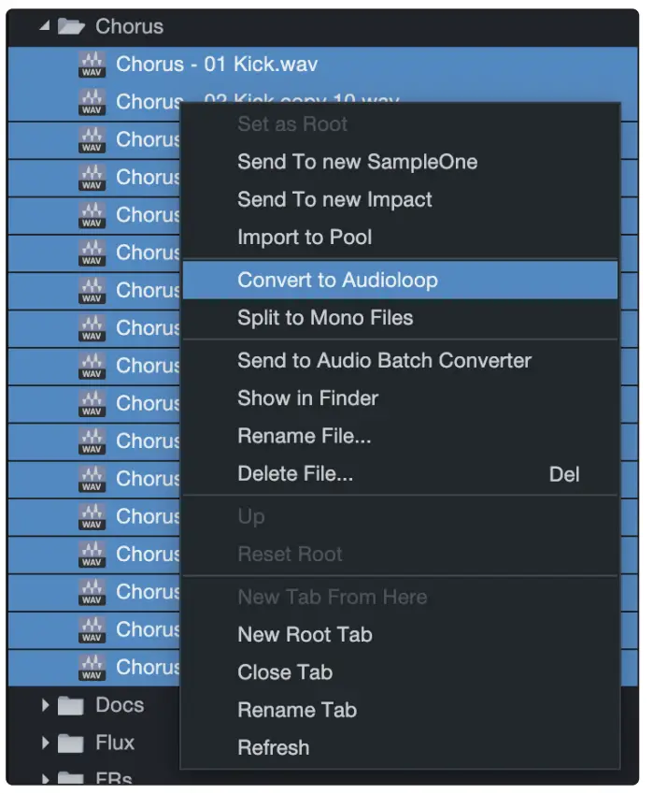
Task: Click Rename File option
Action: pyautogui.click(x=304, y=436)
